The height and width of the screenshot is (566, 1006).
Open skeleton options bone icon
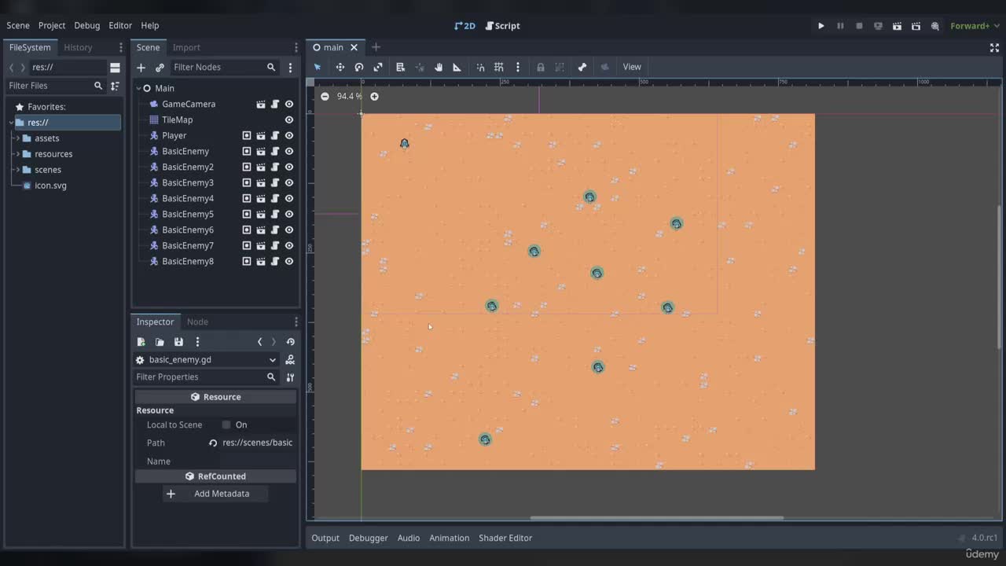(x=582, y=67)
